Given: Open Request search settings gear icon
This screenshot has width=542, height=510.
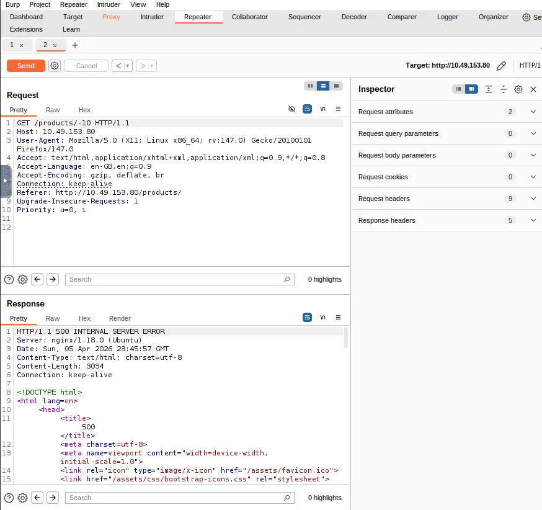Looking at the screenshot, I should pos(23,279).
